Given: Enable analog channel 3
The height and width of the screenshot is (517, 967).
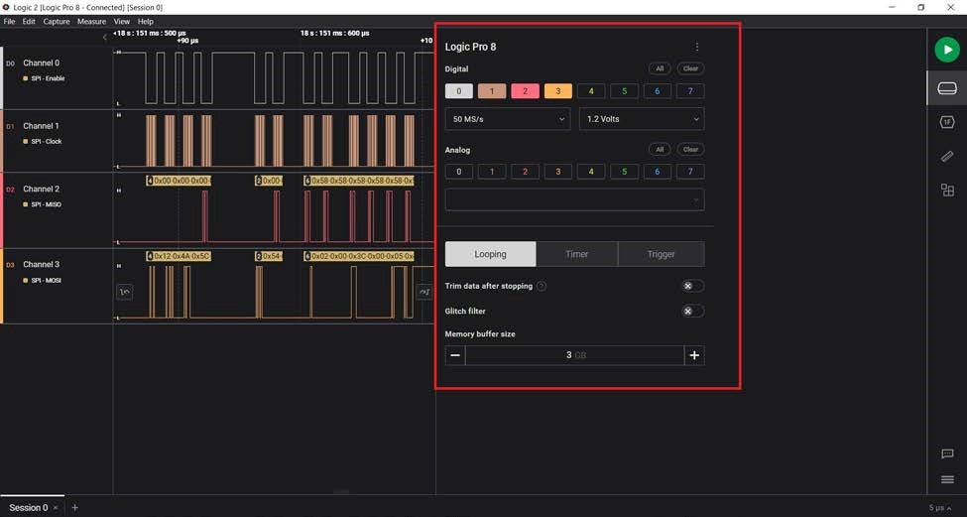Looking at the screenshot, I should pos(558,172).
